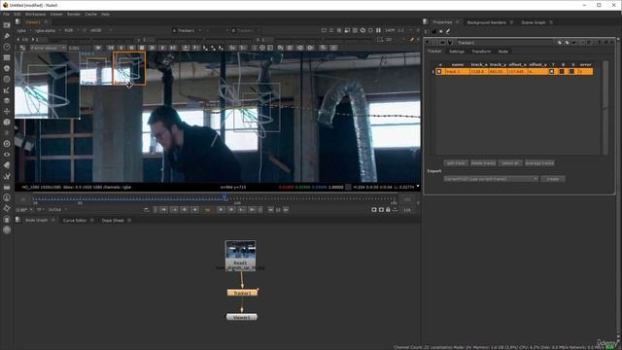This screenshot has height=350, width=622.
Task: Open the Time nodes toolbar menu
Action: (x=7, y=47)
